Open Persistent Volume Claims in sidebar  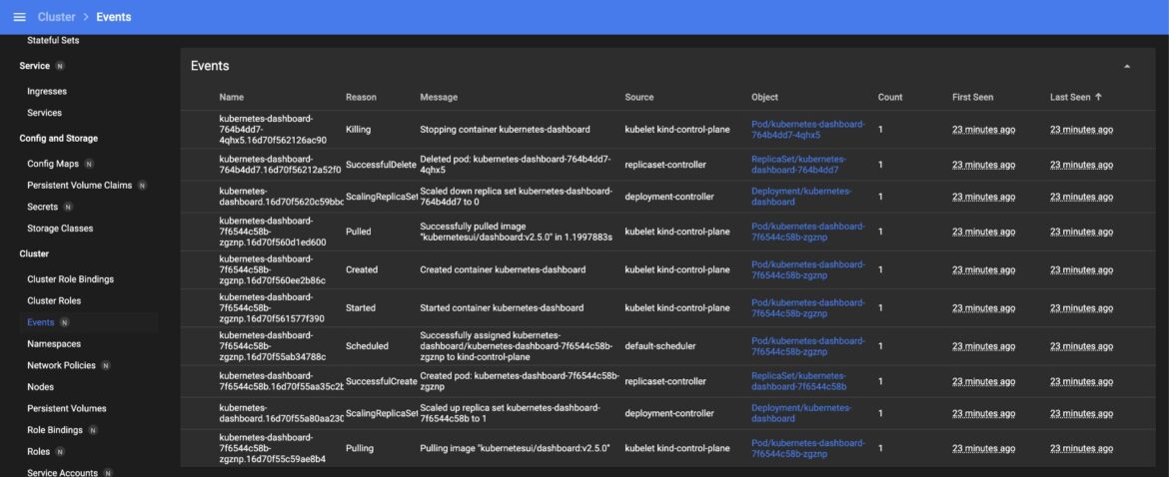(x=79, y=186)
